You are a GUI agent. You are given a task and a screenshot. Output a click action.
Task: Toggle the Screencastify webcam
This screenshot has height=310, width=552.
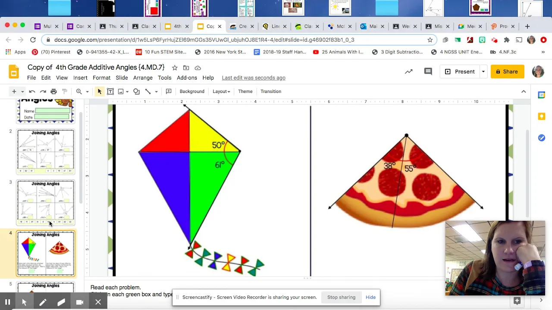80,302
